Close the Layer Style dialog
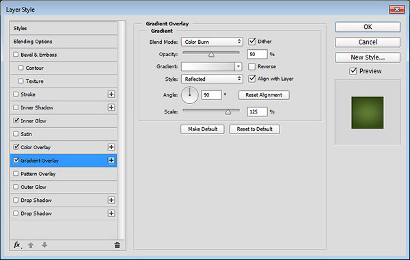 click(396, 10)
